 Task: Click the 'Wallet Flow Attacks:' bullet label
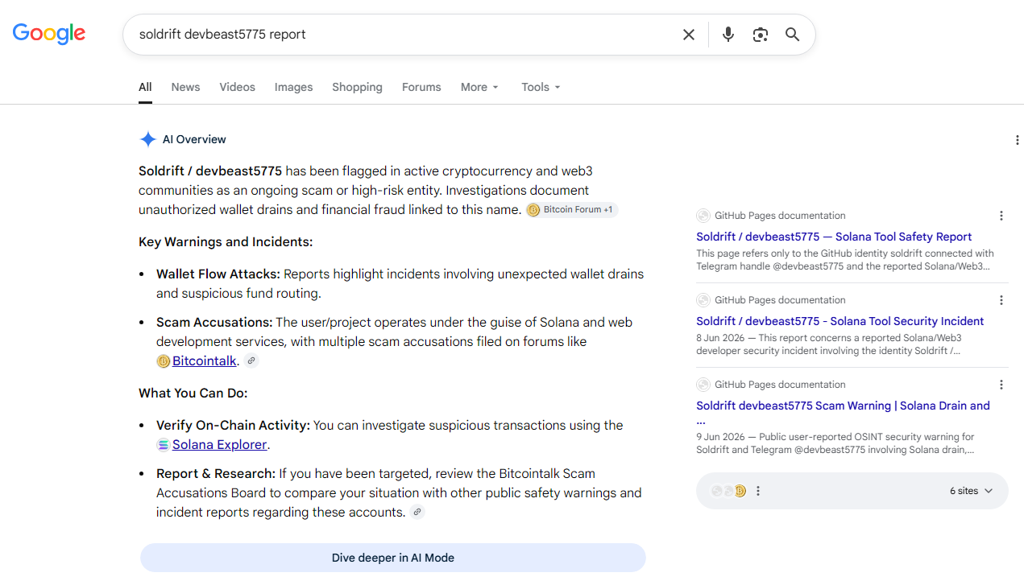tap(218, 274)
